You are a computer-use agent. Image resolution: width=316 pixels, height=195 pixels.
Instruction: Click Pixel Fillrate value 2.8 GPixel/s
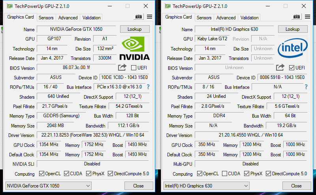tap(213, 106)
